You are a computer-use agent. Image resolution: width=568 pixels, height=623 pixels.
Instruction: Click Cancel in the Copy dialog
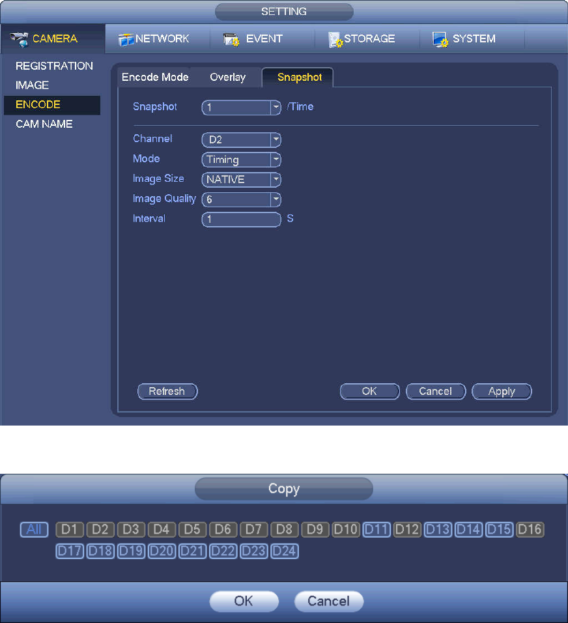(x=329, y=601)
